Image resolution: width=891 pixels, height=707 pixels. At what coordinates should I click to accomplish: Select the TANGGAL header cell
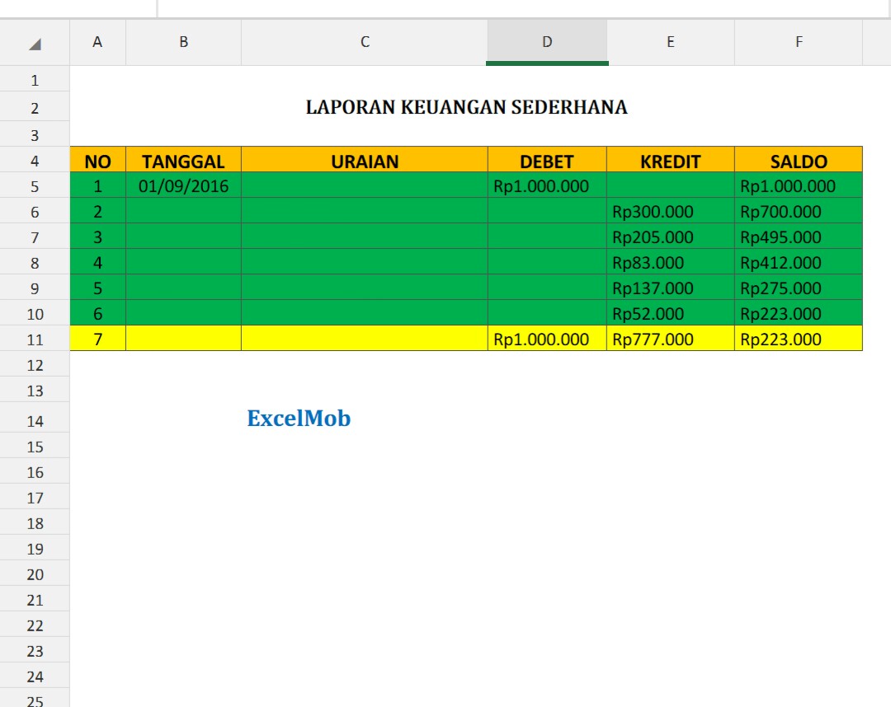182,161
